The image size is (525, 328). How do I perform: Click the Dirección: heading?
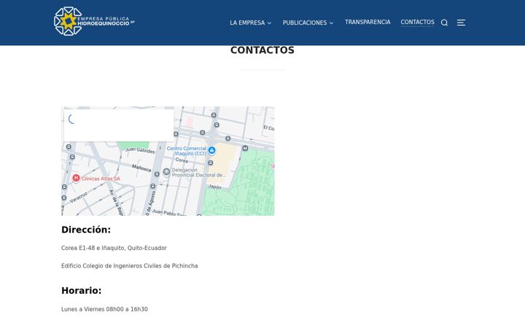coord(86,230)
